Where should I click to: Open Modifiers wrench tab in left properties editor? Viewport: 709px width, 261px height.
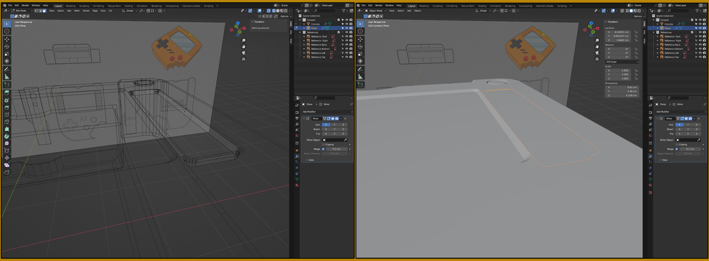[x=297, y=157]
